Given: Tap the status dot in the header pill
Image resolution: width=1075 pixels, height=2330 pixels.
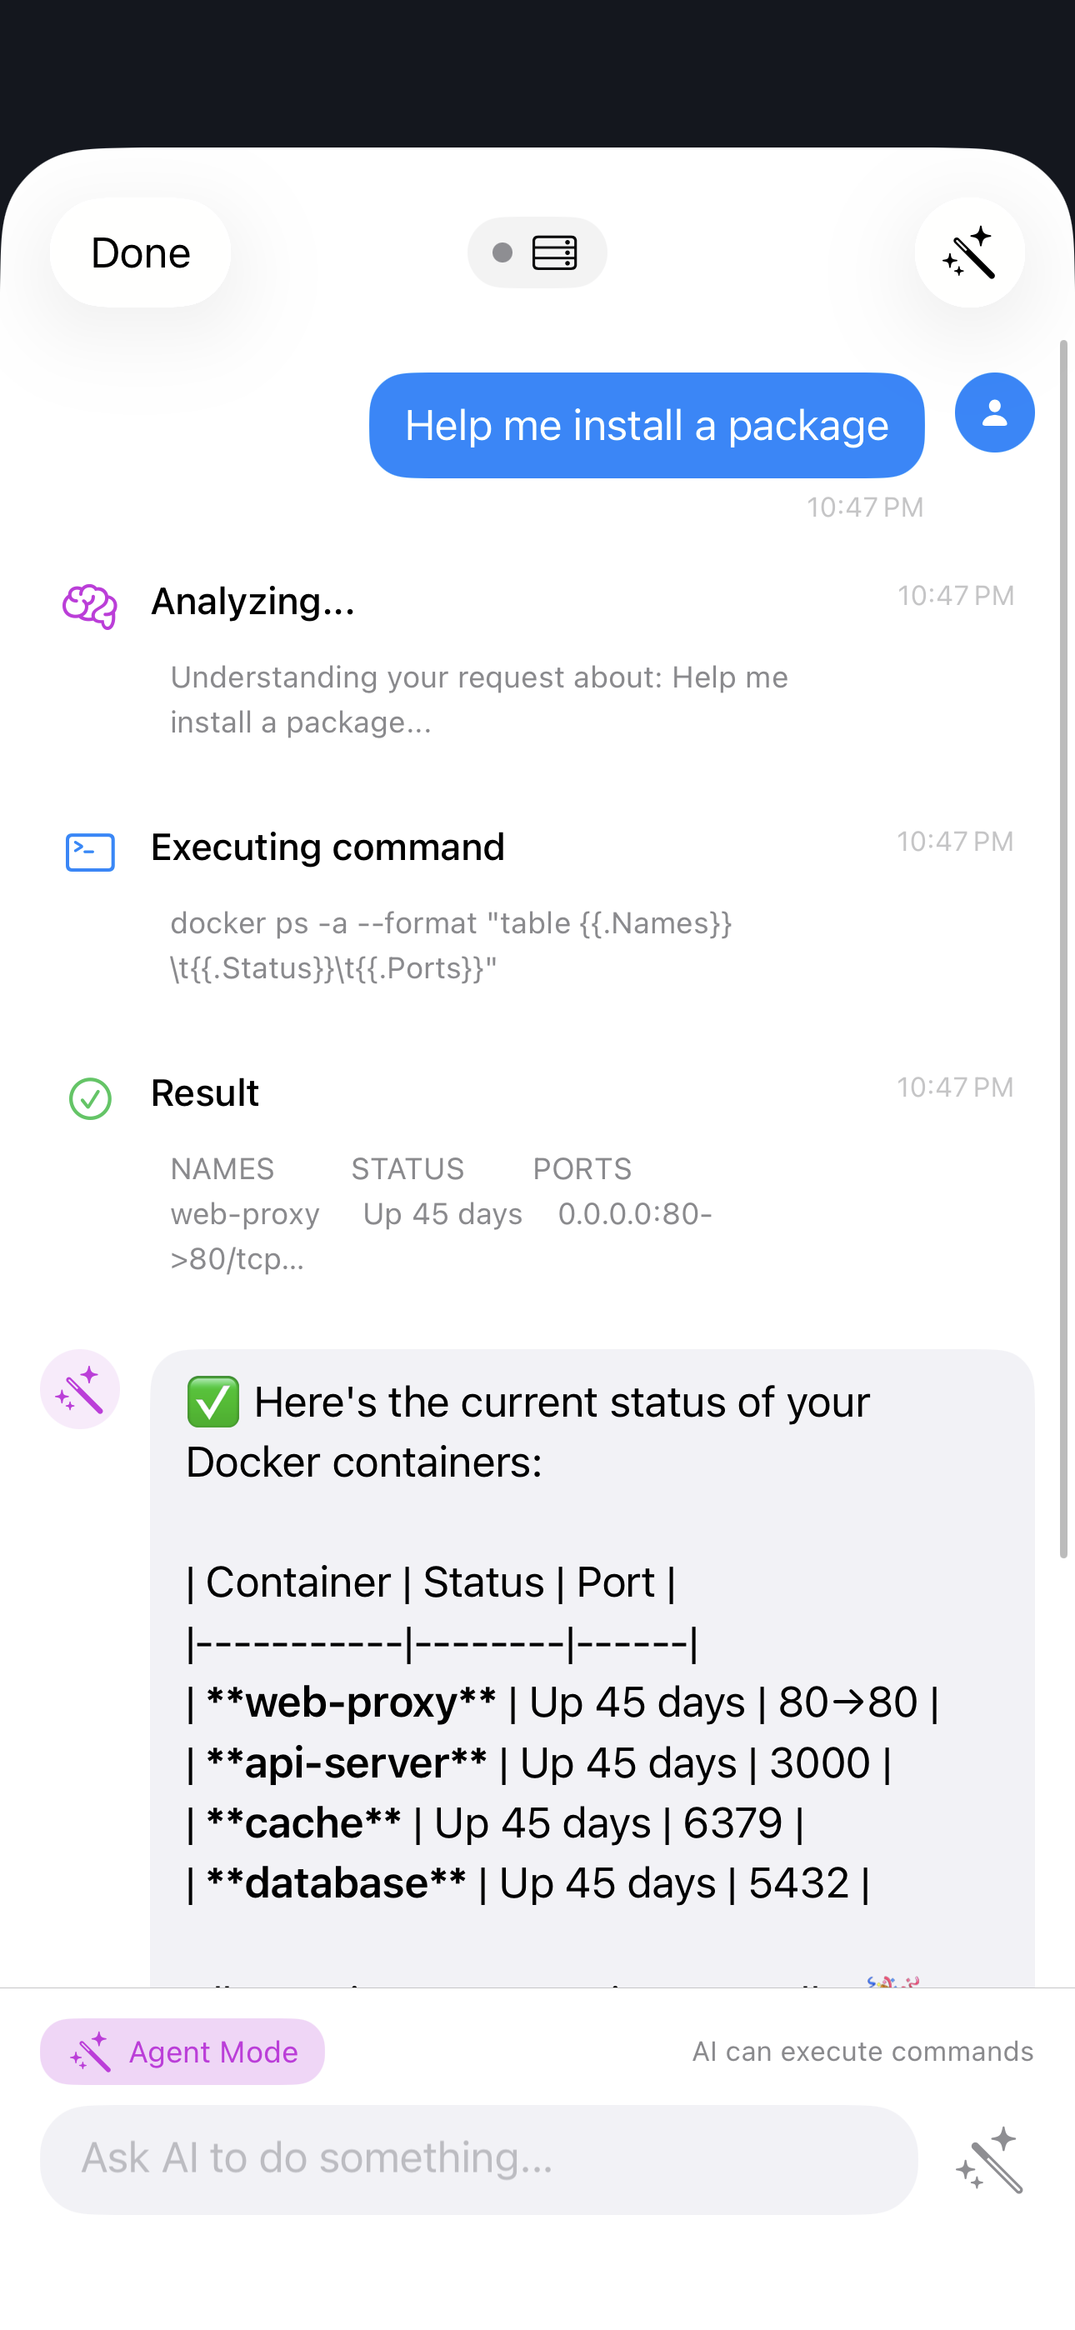Looking at the screenshot, I should click(504, 253).
